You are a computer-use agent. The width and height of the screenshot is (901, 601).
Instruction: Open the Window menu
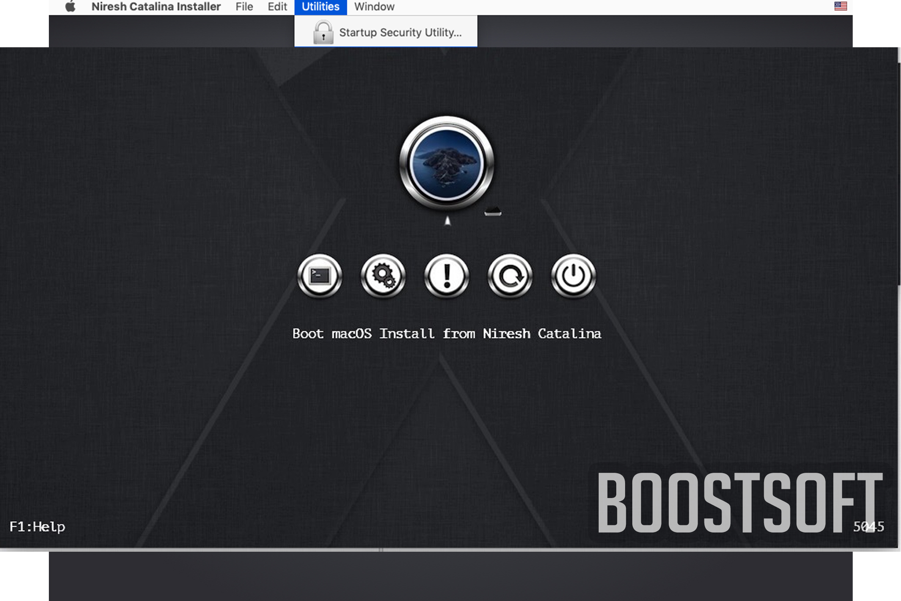[x=374, y=7]
